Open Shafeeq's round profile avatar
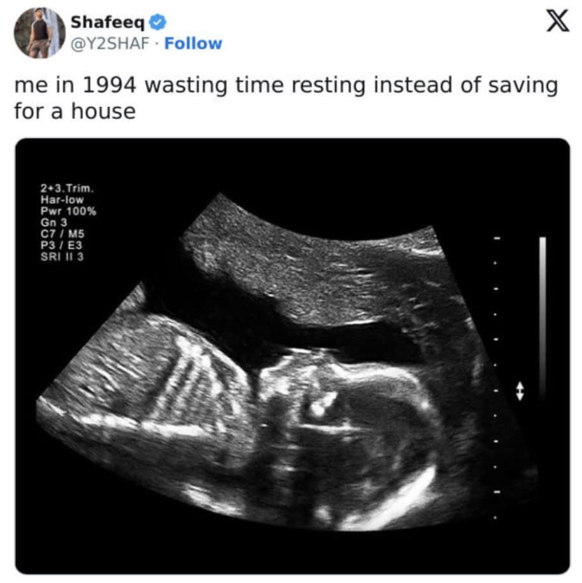This screenshot has height=583, width=582. pos(39,32)
